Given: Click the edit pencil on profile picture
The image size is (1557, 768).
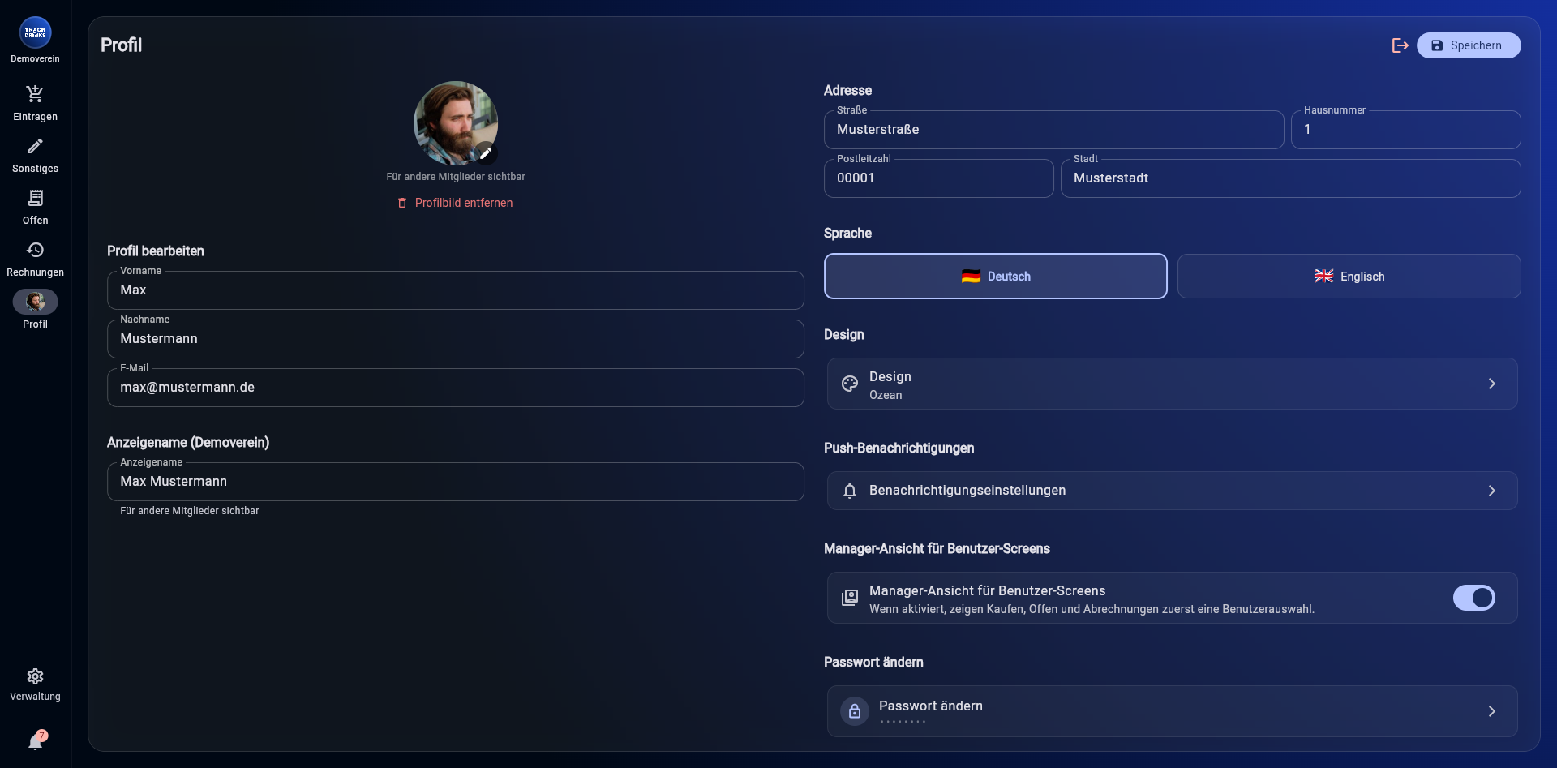Looking at the screenshot, I should point(486,153).
